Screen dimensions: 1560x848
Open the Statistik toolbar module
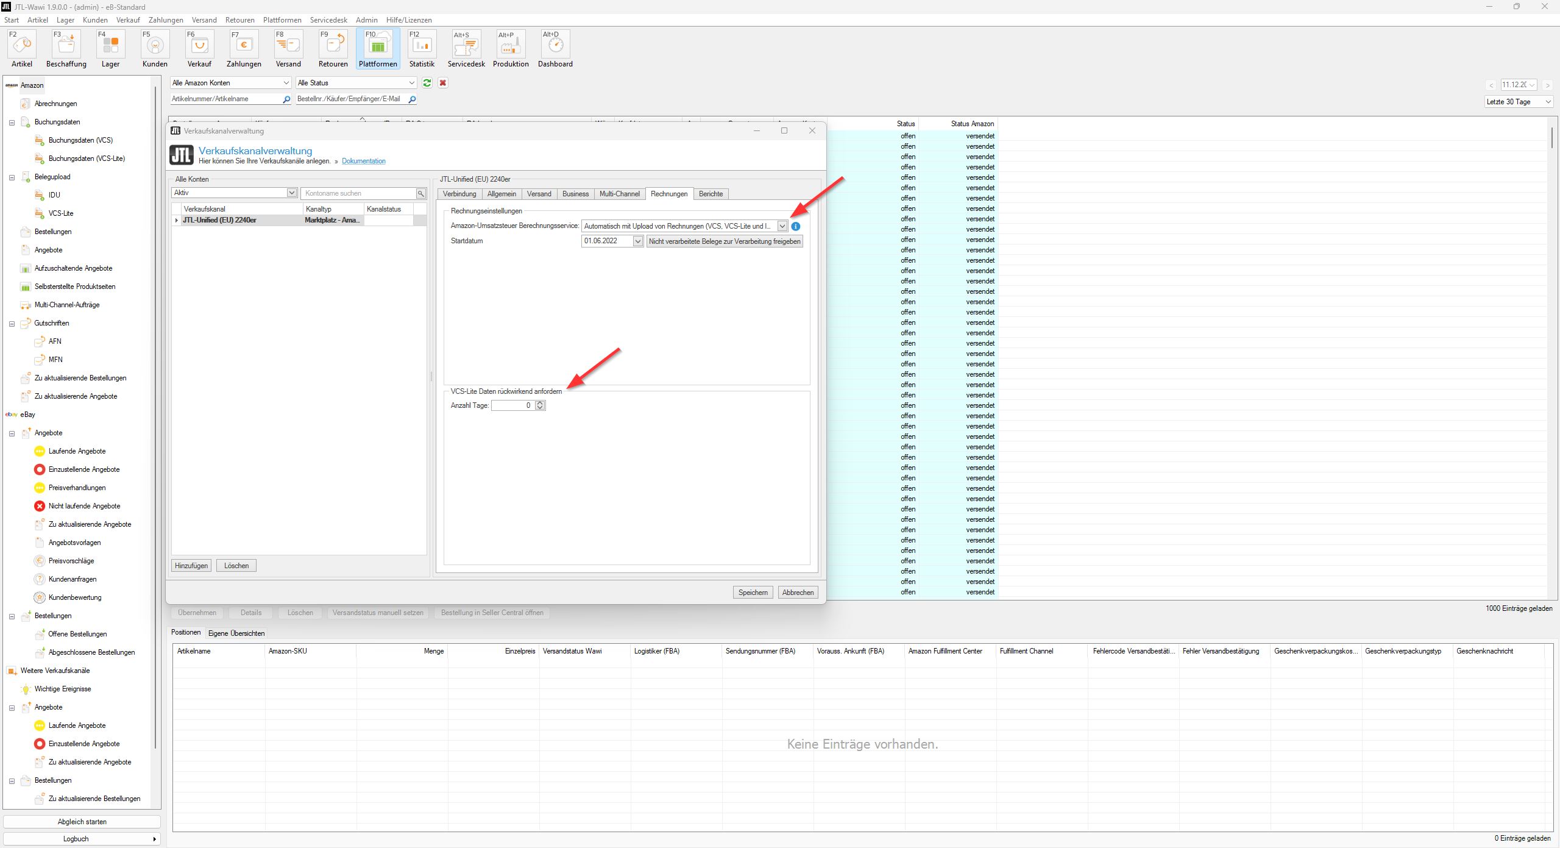point(422,49)
